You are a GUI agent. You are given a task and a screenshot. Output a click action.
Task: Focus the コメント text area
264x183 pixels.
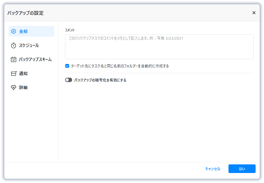point(159,46)
